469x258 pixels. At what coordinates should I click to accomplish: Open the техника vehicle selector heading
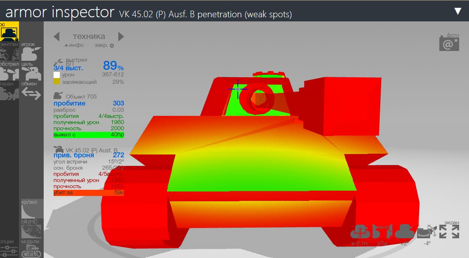coord(89,37)
